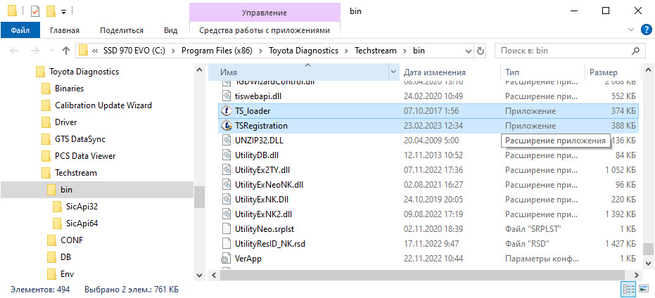Select the Env folder in tree
Viewport: 655px width, 298px height.
(x=67, y=274)
